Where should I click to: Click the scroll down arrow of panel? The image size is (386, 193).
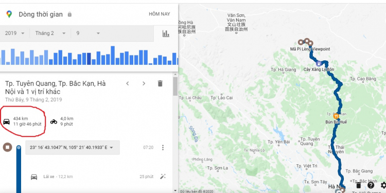coord(175,190)
